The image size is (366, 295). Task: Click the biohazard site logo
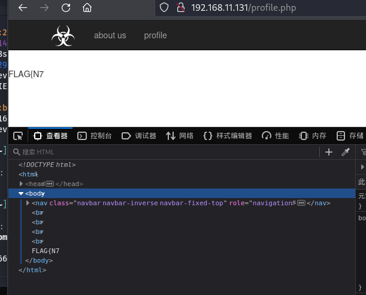coord(63,36)
